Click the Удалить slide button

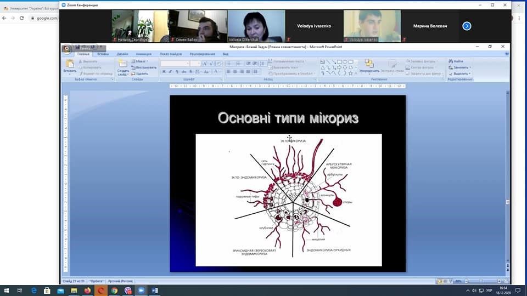click(140, 73)
